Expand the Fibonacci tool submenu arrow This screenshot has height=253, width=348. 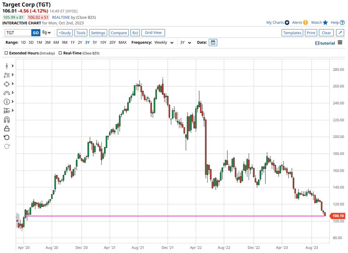click(13, 75)
